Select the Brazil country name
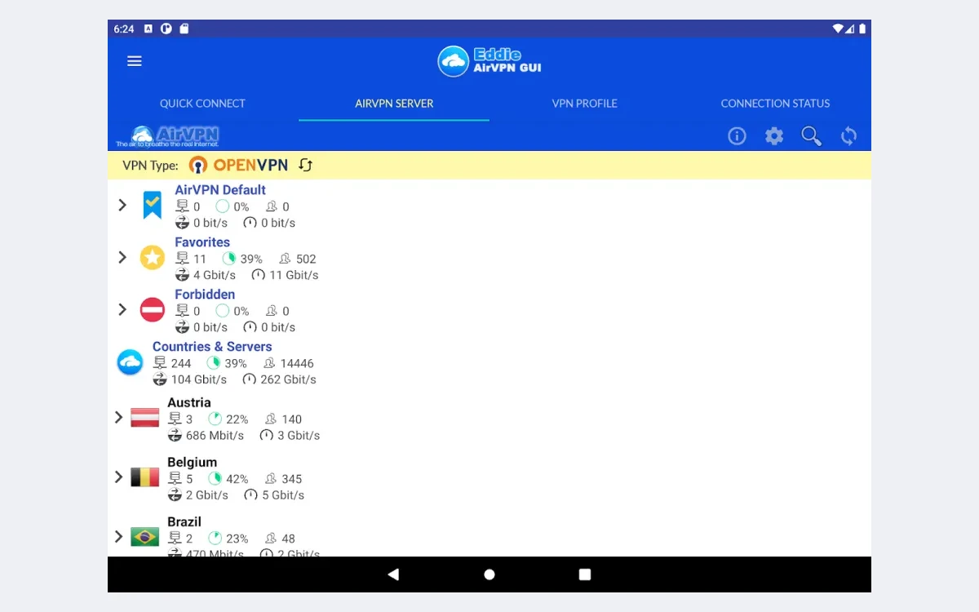Viewport: 979px width, 612px height. point(184,521)
